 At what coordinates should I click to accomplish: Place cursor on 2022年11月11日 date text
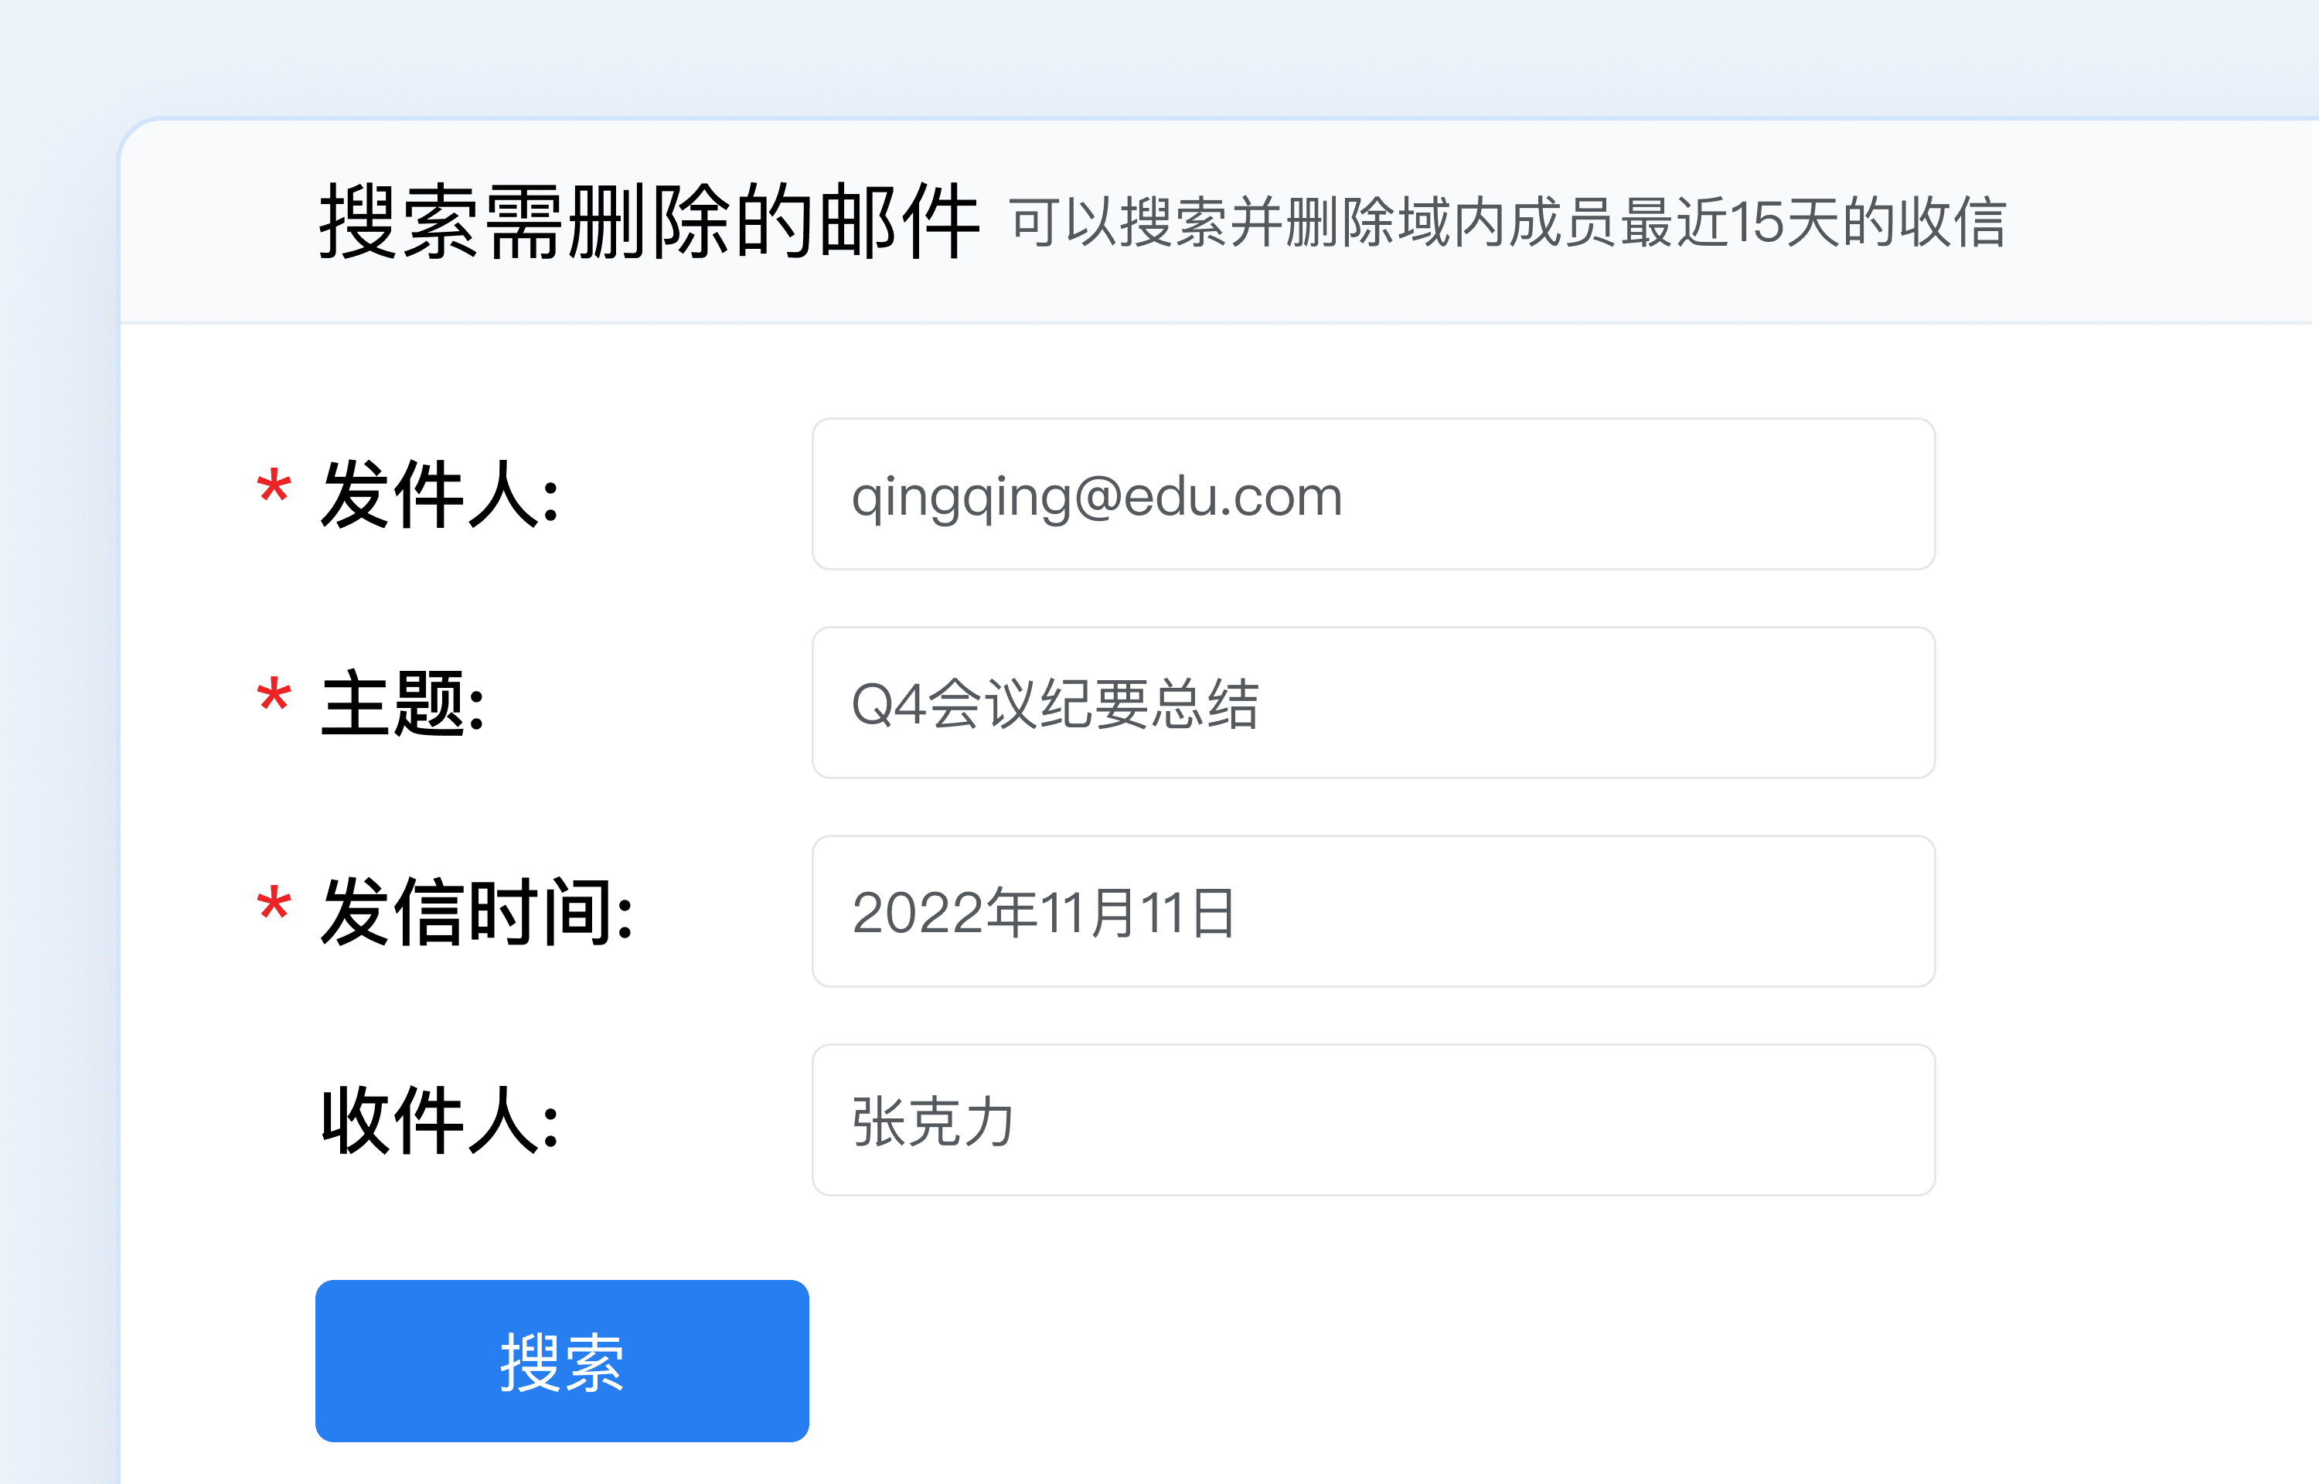click(x=1044, y=913)
